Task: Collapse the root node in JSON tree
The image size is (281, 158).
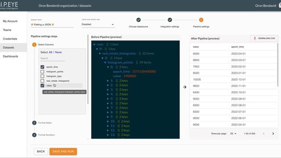Action: [94, 44]
